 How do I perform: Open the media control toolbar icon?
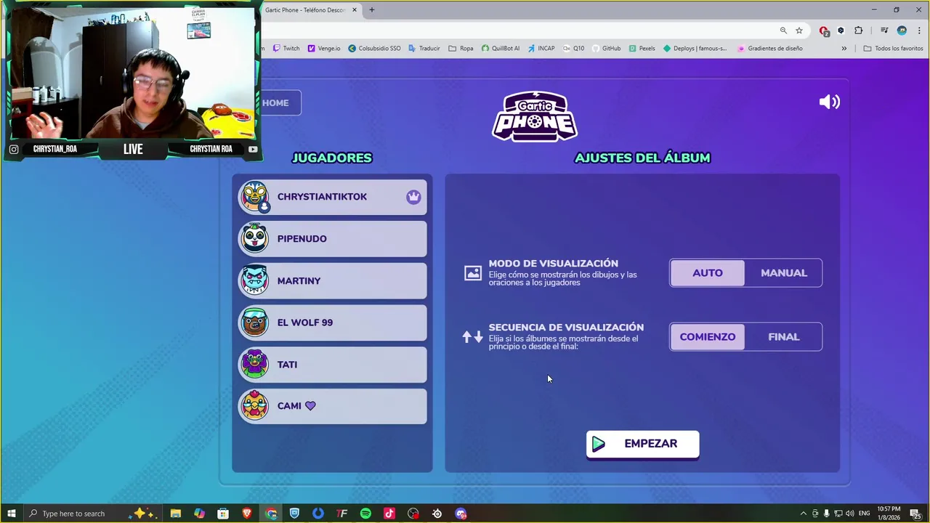tap(884, 31)
